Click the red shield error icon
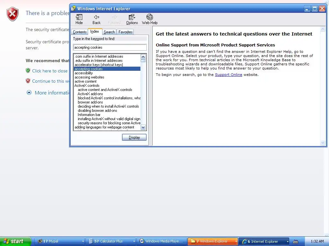329x246 pixels. coord(13,14)
